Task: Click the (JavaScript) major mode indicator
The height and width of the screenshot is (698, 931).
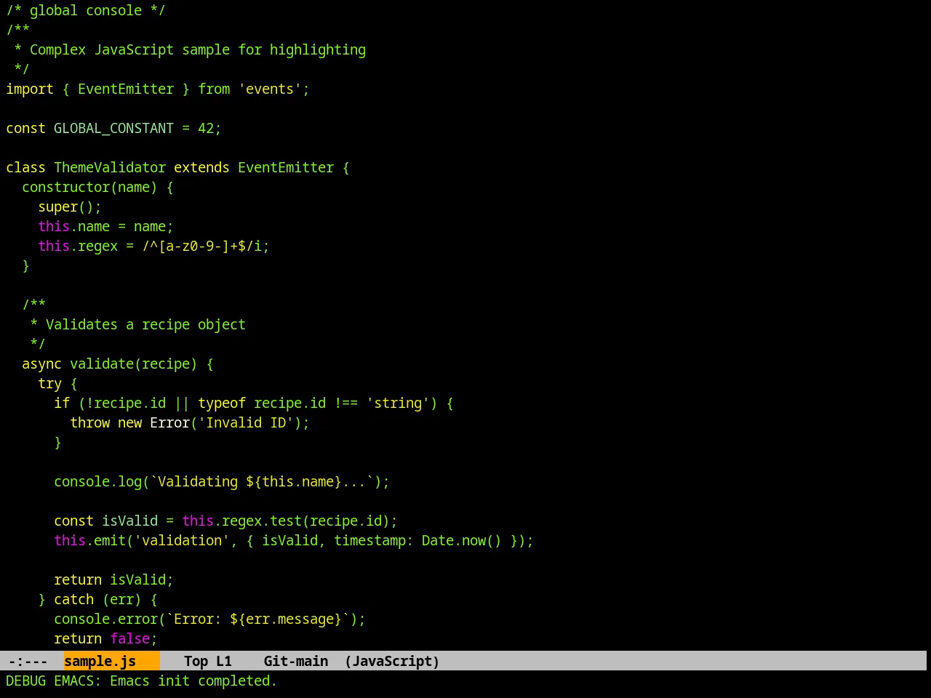Action: (x=392, y=661)
